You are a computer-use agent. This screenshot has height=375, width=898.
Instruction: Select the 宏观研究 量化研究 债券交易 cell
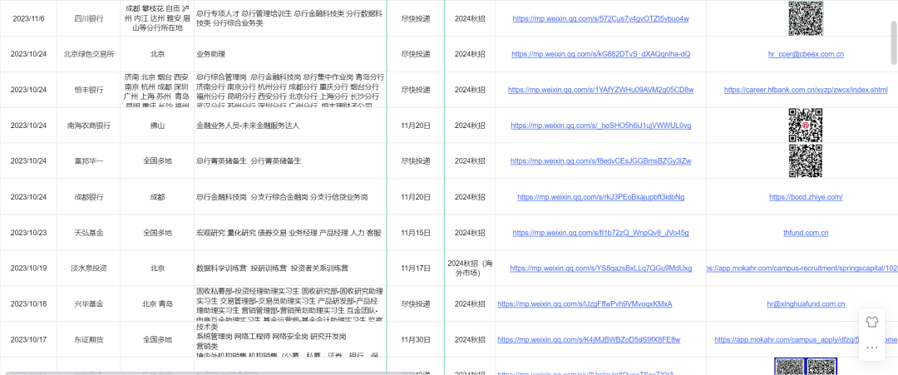(290, 233)
